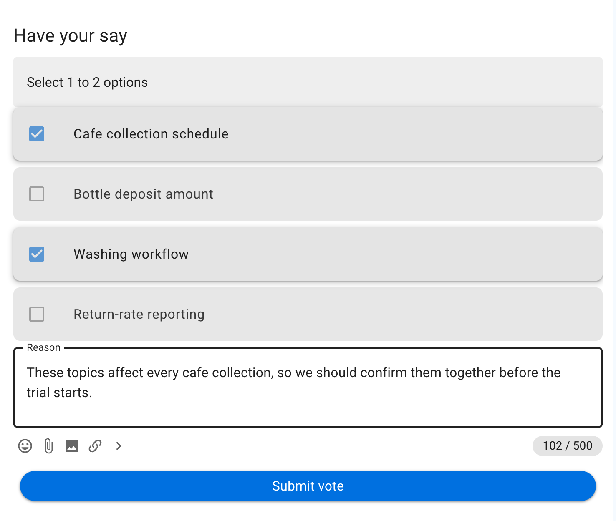The height and width of the screenshot is (521, 616).
Task: Open the emoji picker smiley icon
Action: coord(25,446)
